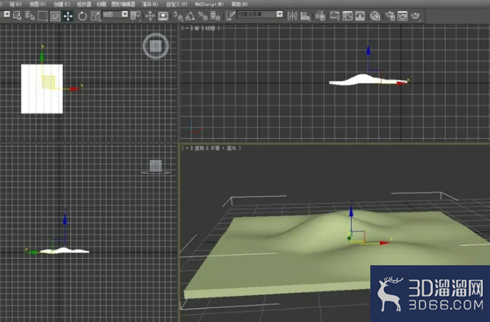Viewport: 490px width, 322px height.
Task: Open Edit Named Selection Sets
Action: [x=230, y=16]
